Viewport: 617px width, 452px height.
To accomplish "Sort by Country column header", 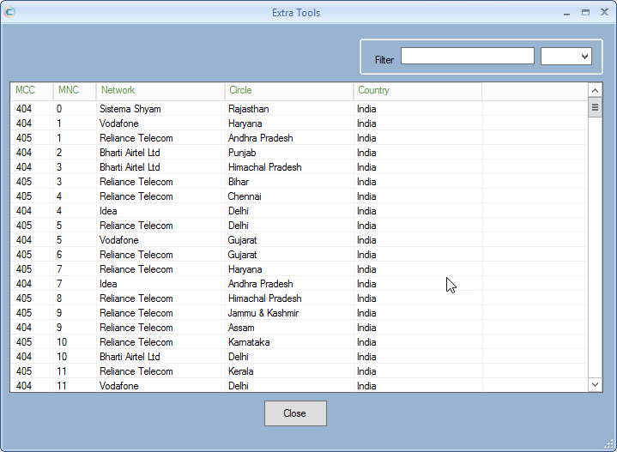I will click(418, 90).
